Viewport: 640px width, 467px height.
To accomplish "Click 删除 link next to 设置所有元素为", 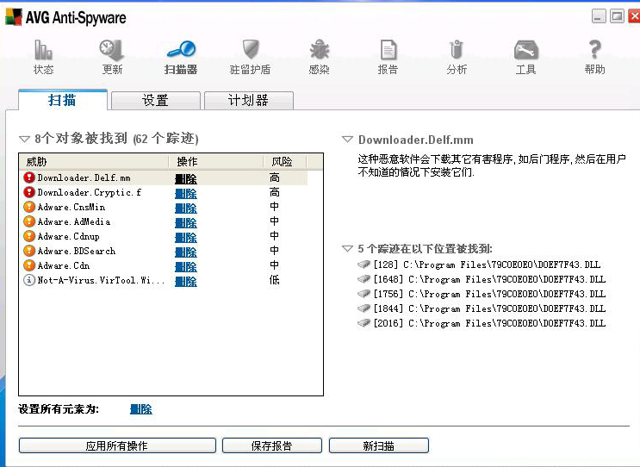I will pos(141,409).
